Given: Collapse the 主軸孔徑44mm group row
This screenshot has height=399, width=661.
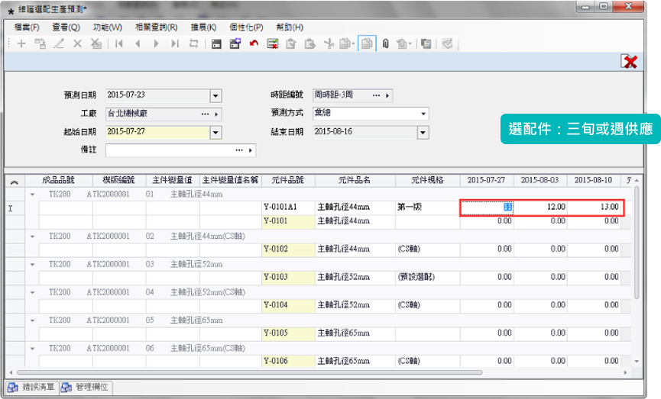Looking at the screenshot, I should coord(32,195).
